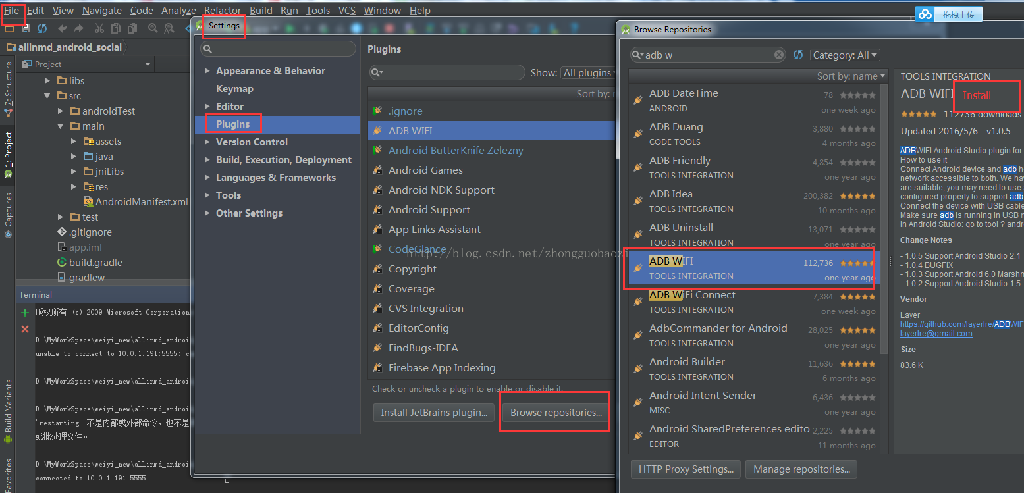The width and height of the screenshot is (1024, 493).
Task: Clear the 'adb w' search text
Action: 779,55
